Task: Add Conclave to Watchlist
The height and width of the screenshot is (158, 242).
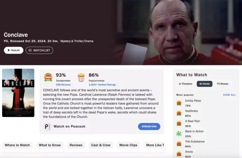Action: [x=39, y=50]
